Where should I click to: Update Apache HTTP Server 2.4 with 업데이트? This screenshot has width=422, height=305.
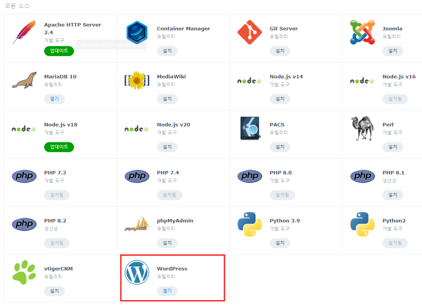[x=59, y=51]
